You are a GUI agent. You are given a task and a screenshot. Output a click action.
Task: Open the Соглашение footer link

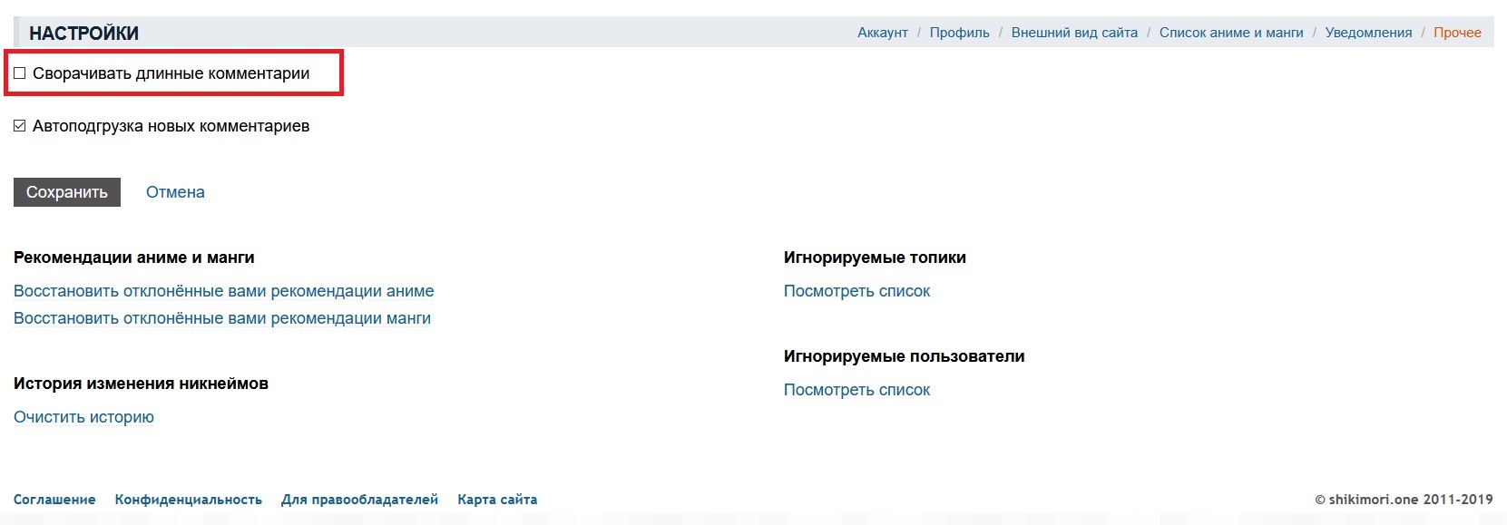point(54,500)
